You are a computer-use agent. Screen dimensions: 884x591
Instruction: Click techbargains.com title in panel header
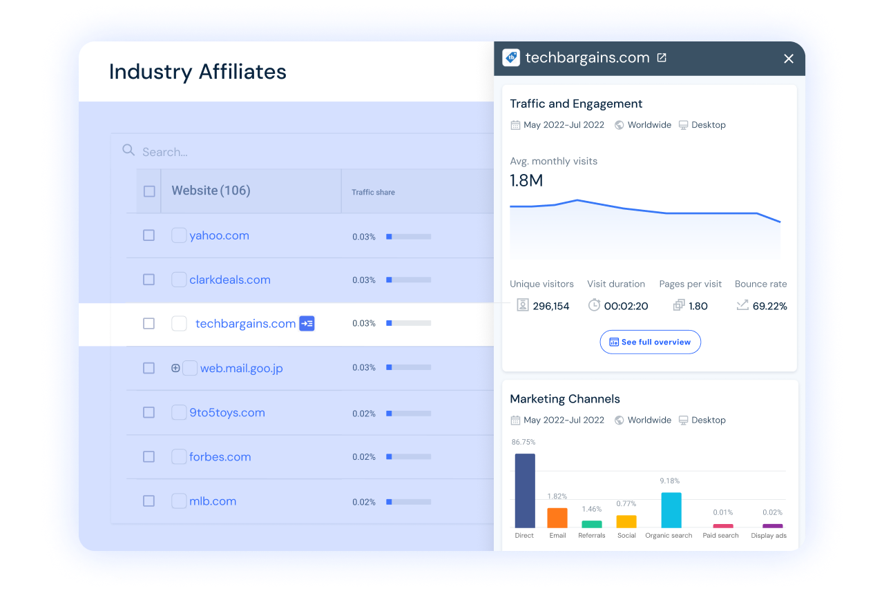(587, 58)
